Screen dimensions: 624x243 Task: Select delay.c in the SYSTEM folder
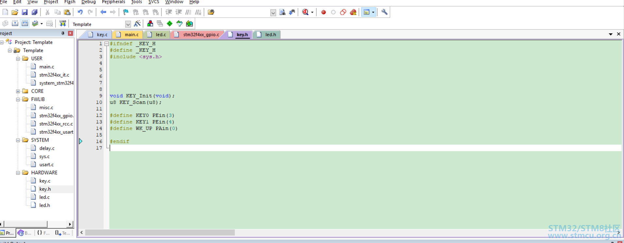(x=47, y=148)
